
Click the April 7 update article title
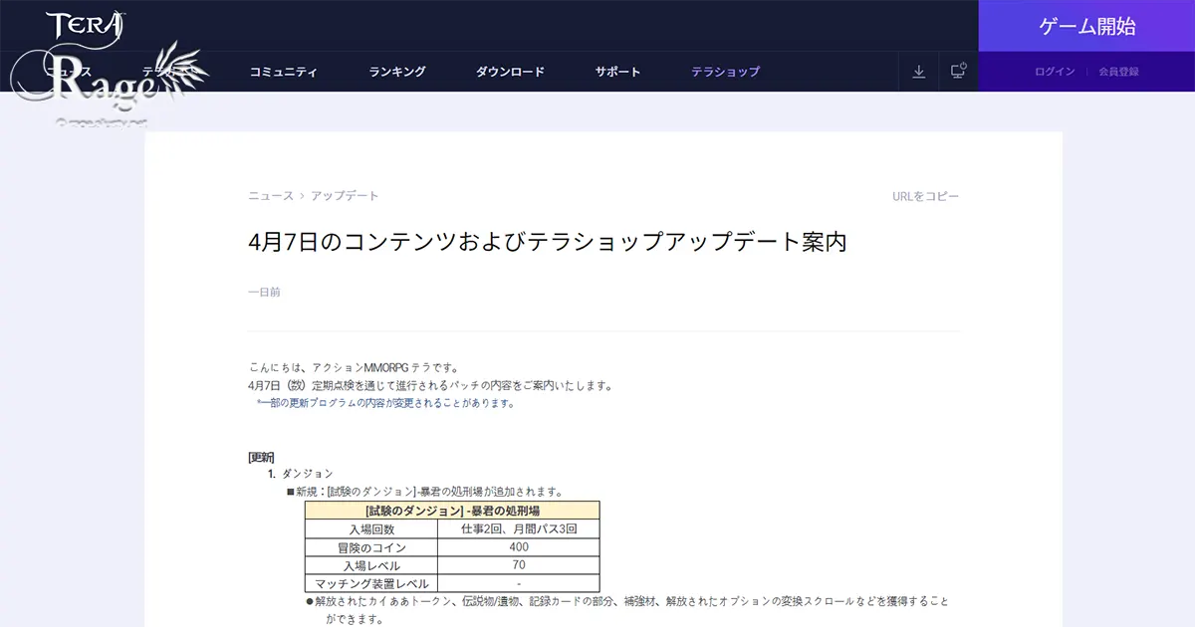pyautogui.click(x=549, y=240)
